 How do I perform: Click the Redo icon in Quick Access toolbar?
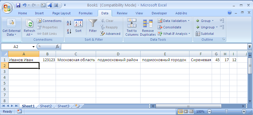pos(34,5)
